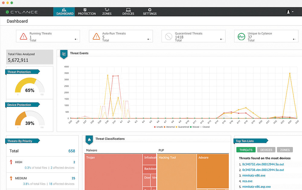The width and height of the screenshot is (302, 190).
Task: Click the HIGH priority red arrow icon
Action: [x=11, y=162]
